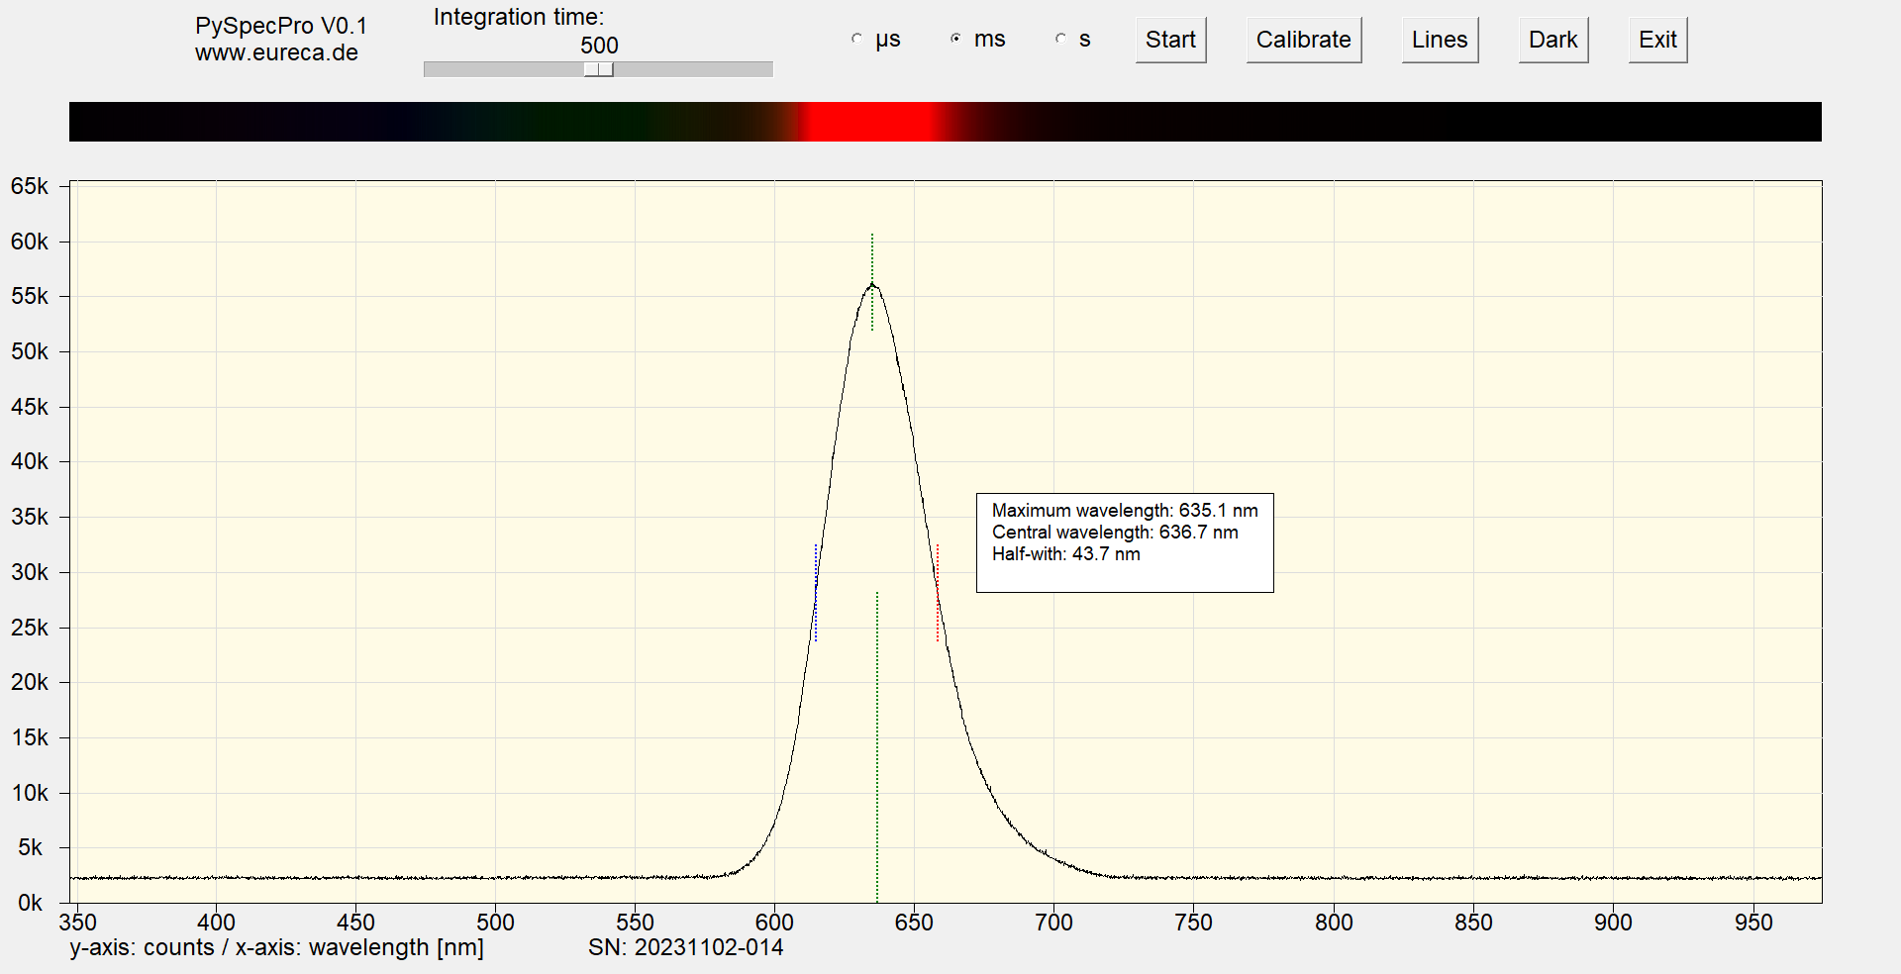Click the Lines button

[x=1439, y=40]
